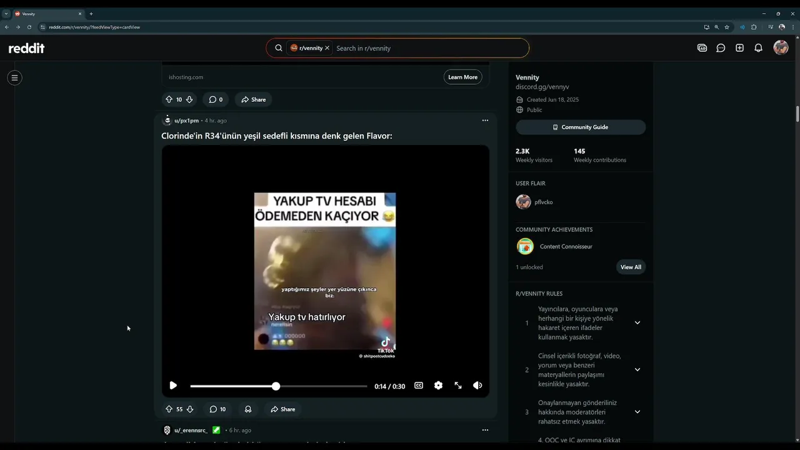Toggle video closed captions
The width and height of the screenshot is (800, 450).
[x=419, y=386]
